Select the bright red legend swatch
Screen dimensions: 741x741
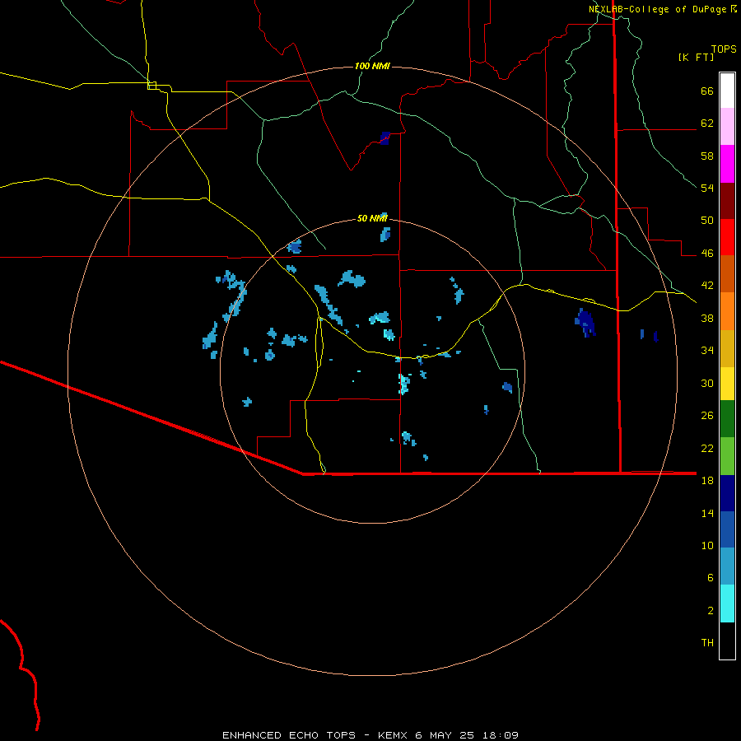click(727, 237)
